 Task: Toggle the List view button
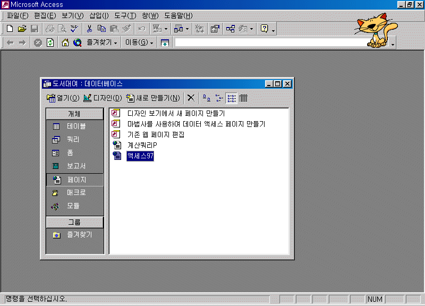(x=231, y=98)
